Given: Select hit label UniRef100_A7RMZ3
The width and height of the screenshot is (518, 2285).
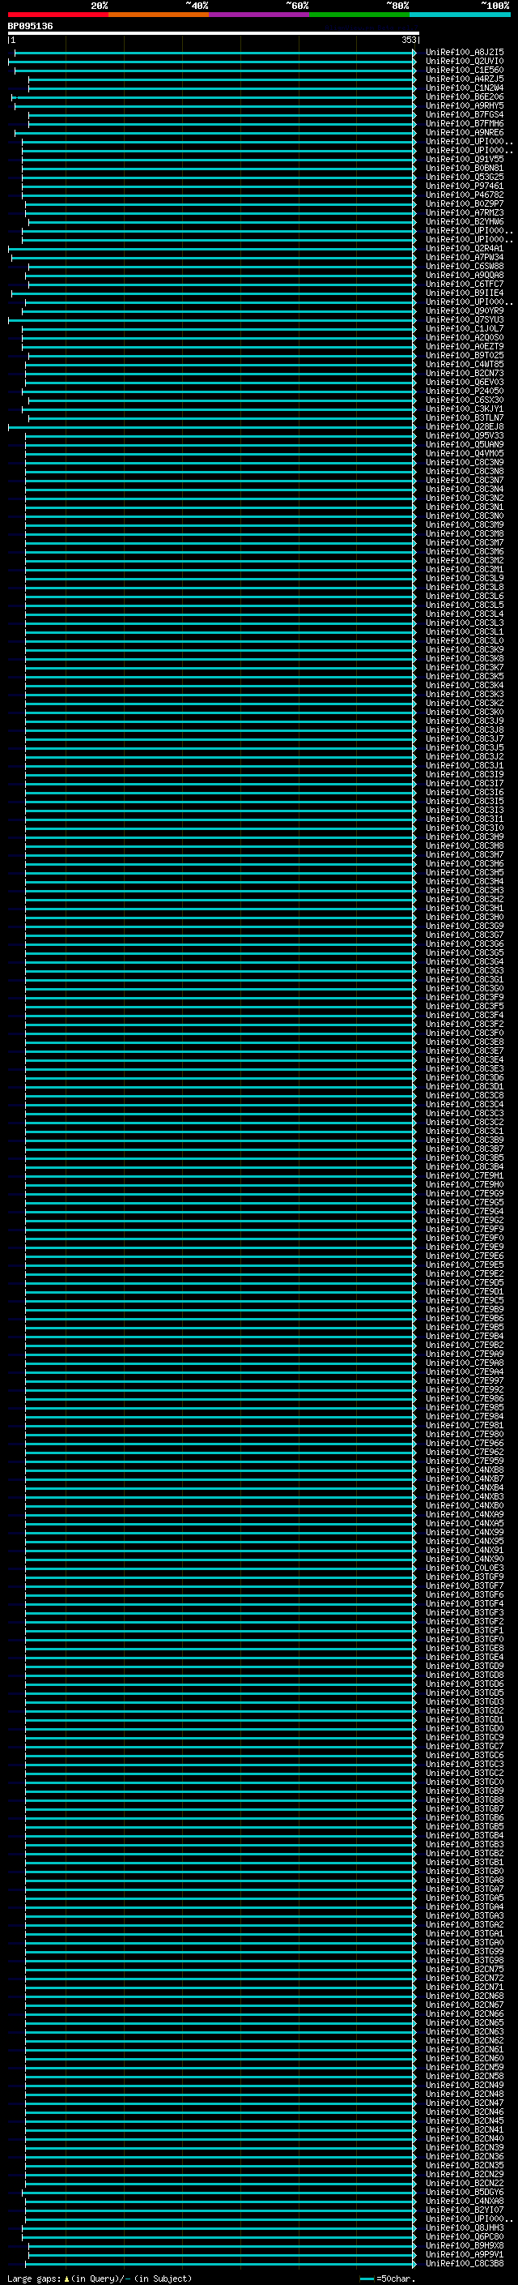Looking at the screenshot, I should pyautogui.click(x=465, y=213).
